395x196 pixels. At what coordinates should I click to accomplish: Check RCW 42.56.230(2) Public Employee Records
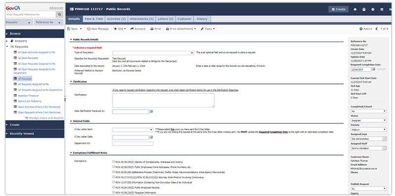[x=114, y=188]
